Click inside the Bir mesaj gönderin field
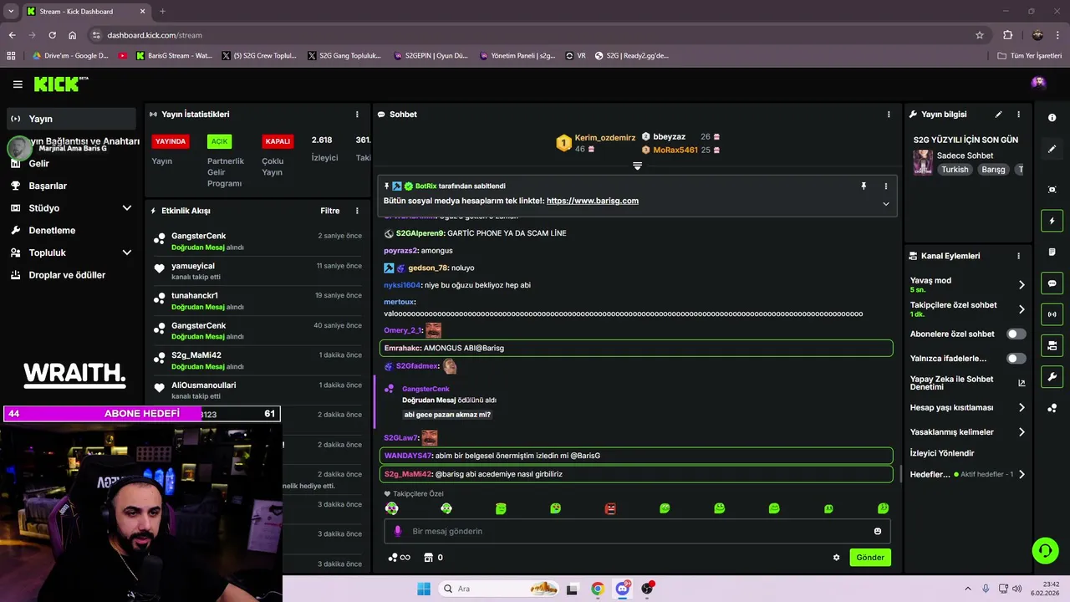Screen dimensions: 1070x602 coord(637,531)
